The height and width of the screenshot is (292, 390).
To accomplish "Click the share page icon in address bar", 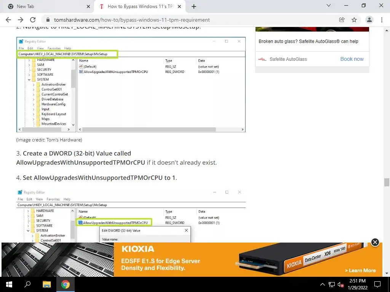I will 342,20.
